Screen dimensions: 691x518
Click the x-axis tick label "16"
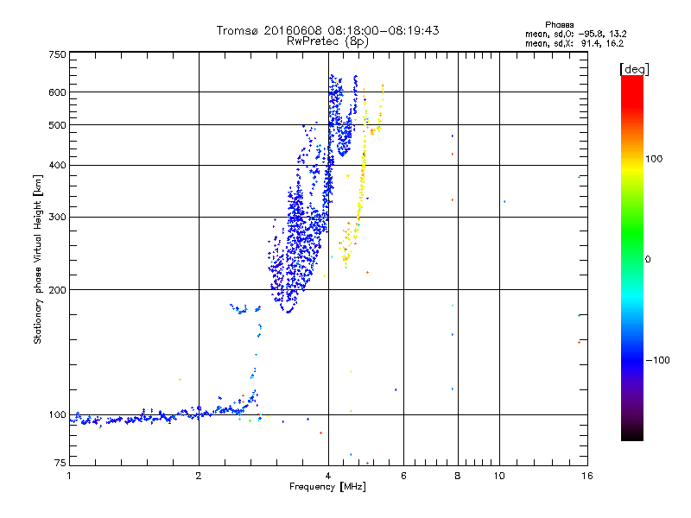[x=587, y=476]
